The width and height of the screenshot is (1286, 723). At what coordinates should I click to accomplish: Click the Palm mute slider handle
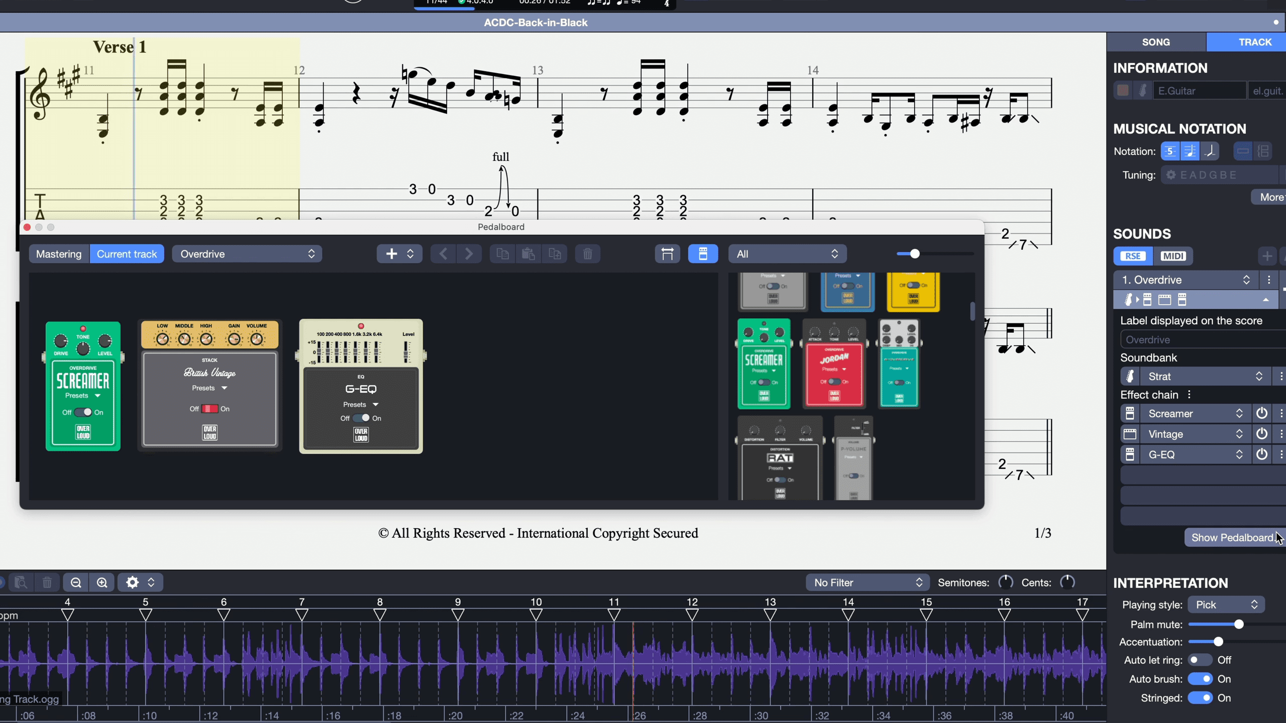pyautogui.click(x=1238, y=625)
